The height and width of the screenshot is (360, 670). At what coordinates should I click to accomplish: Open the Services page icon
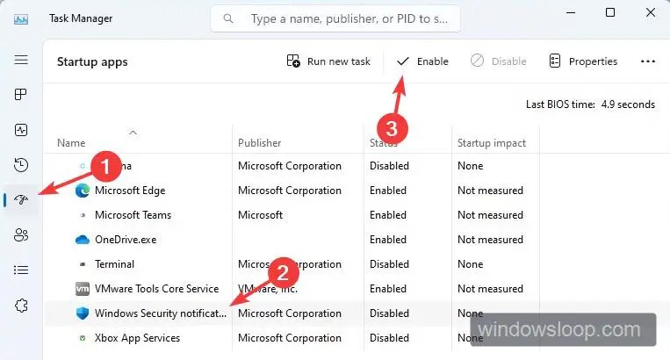(x=21, y=305)
